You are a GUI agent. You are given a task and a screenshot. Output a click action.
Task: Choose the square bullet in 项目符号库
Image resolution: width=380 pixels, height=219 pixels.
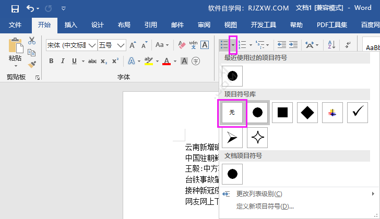click(x=282, y=113)
